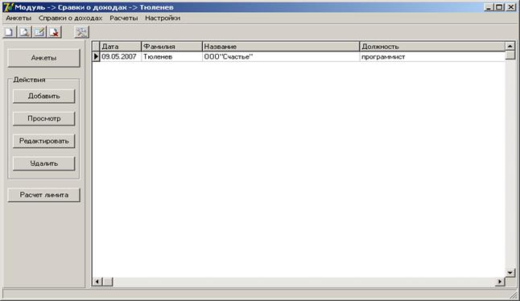This screenshot has width=520, height=301.
Task: Click the Фамилия column header
Action: 171,47
